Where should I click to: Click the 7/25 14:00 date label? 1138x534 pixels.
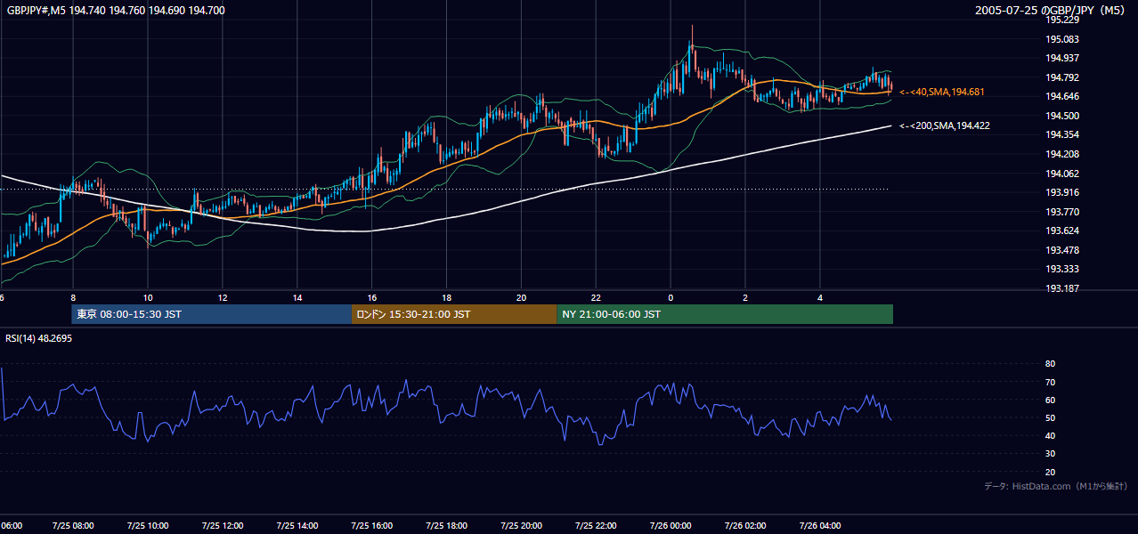point(297,526)
